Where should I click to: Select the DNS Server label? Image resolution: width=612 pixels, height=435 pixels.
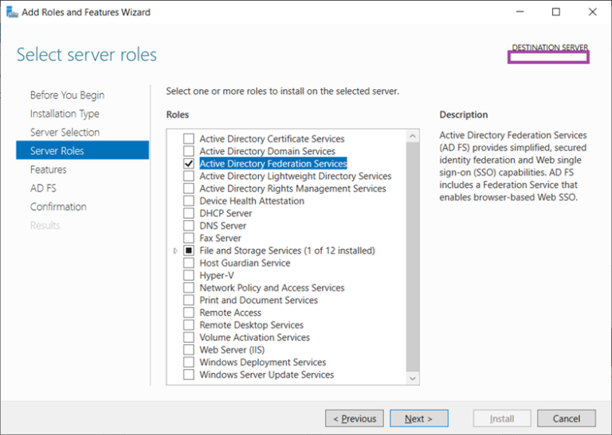coord(223,226)
